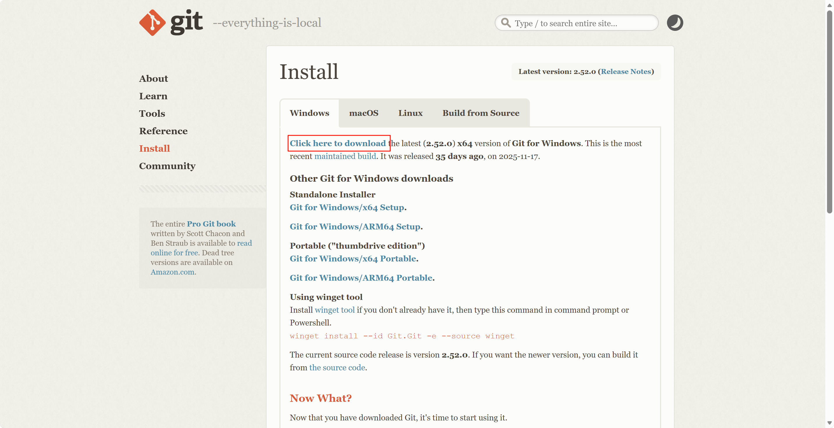Follow 'the source code' link
Screen dimensions: 834x428
tap(337, 368)
